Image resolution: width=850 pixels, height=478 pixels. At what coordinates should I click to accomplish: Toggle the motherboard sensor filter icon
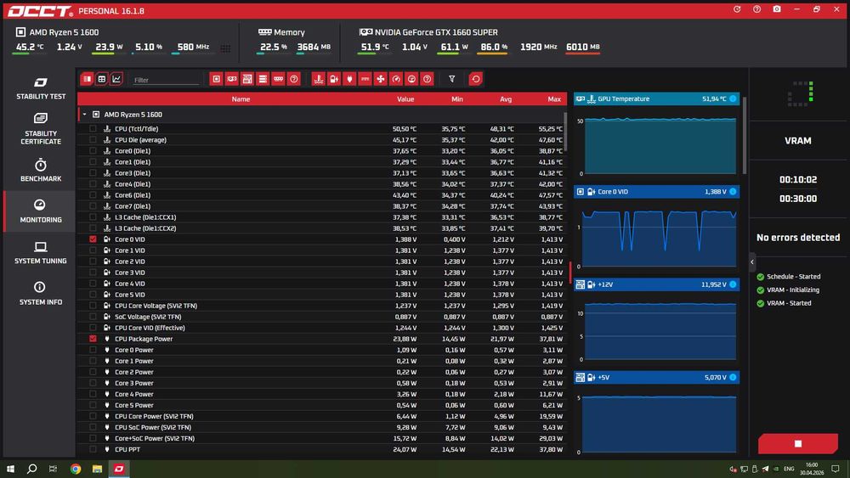[247, 79]
